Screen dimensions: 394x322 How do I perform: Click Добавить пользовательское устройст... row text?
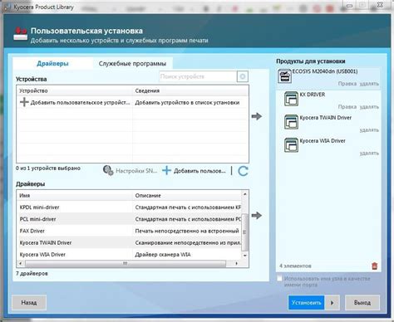click(80, 103)
